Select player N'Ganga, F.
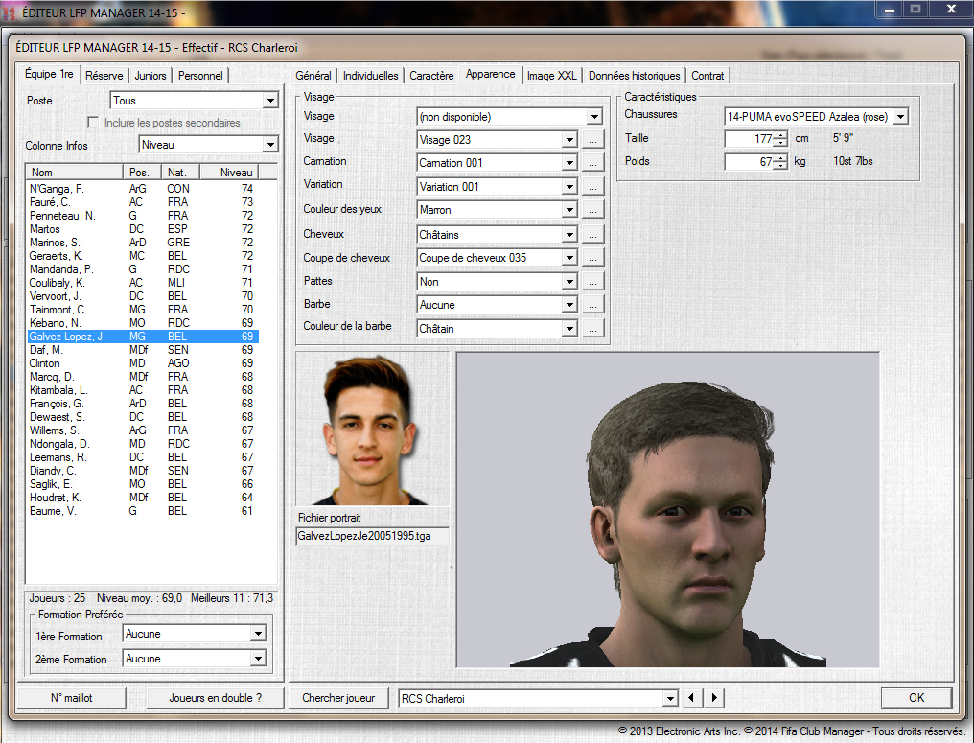Screen dimensions: 974x743 142,188
